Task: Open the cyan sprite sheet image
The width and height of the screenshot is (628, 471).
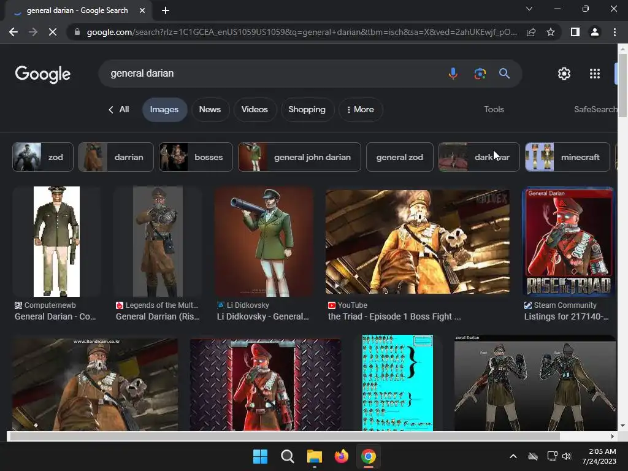Action: (x=397, y=383)
